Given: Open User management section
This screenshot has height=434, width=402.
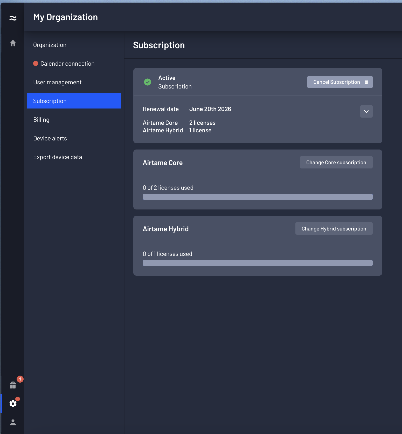Looking at the screenshot, I should 74,82.
